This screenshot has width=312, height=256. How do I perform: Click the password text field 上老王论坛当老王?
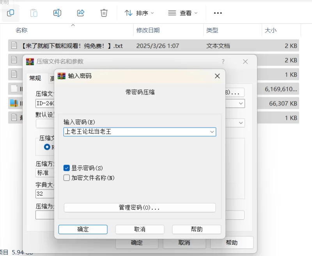pyautogui.click(x=136, y=132)
